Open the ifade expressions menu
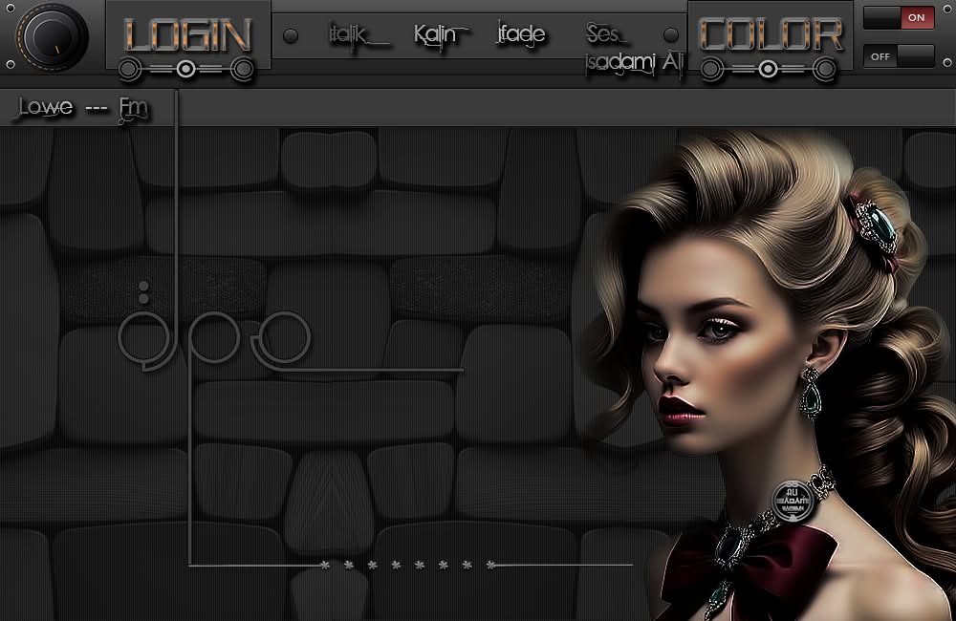The width and height of the screenshot is (956, 621). pos(521,34)
